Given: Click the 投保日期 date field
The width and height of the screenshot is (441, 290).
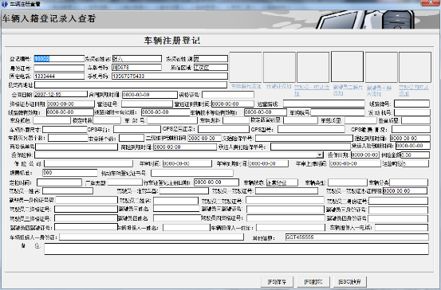Looking at the screenshot, I should 364,155.
